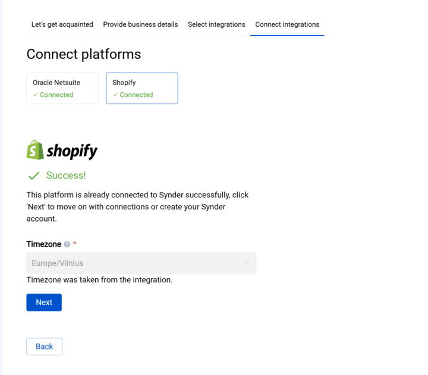Screen dimensions: 428x375
Task: Select the Oracle Netsuite platform card
Action: coord(62,88)
